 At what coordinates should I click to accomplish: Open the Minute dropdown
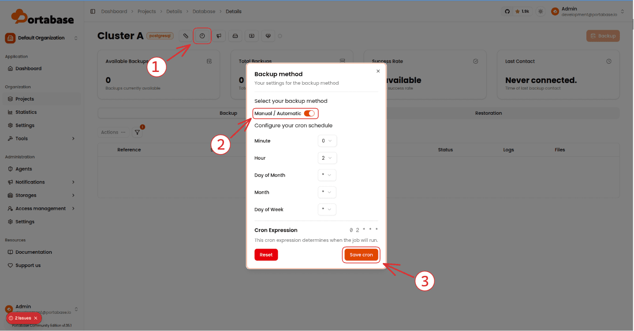point(327,141)
